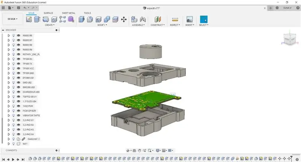The height and width of the screenshot is (162, 301).
Task: Expand the TP16R:RX tree node
Action: [9, 59]
